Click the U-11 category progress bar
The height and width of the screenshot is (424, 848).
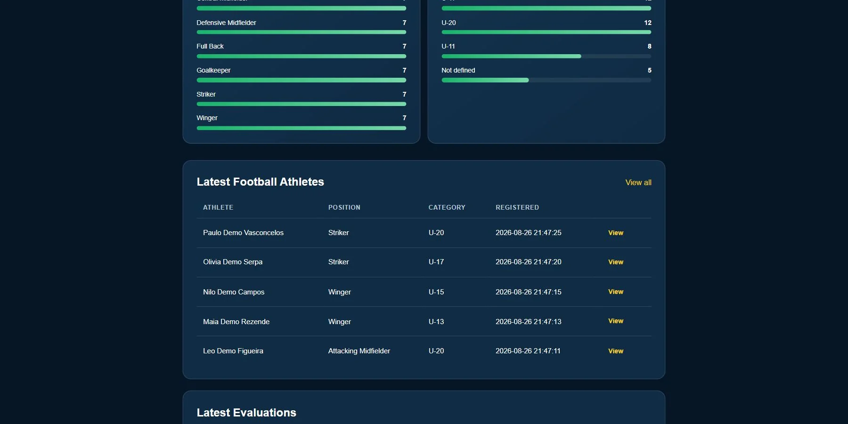tap(546, 56)
